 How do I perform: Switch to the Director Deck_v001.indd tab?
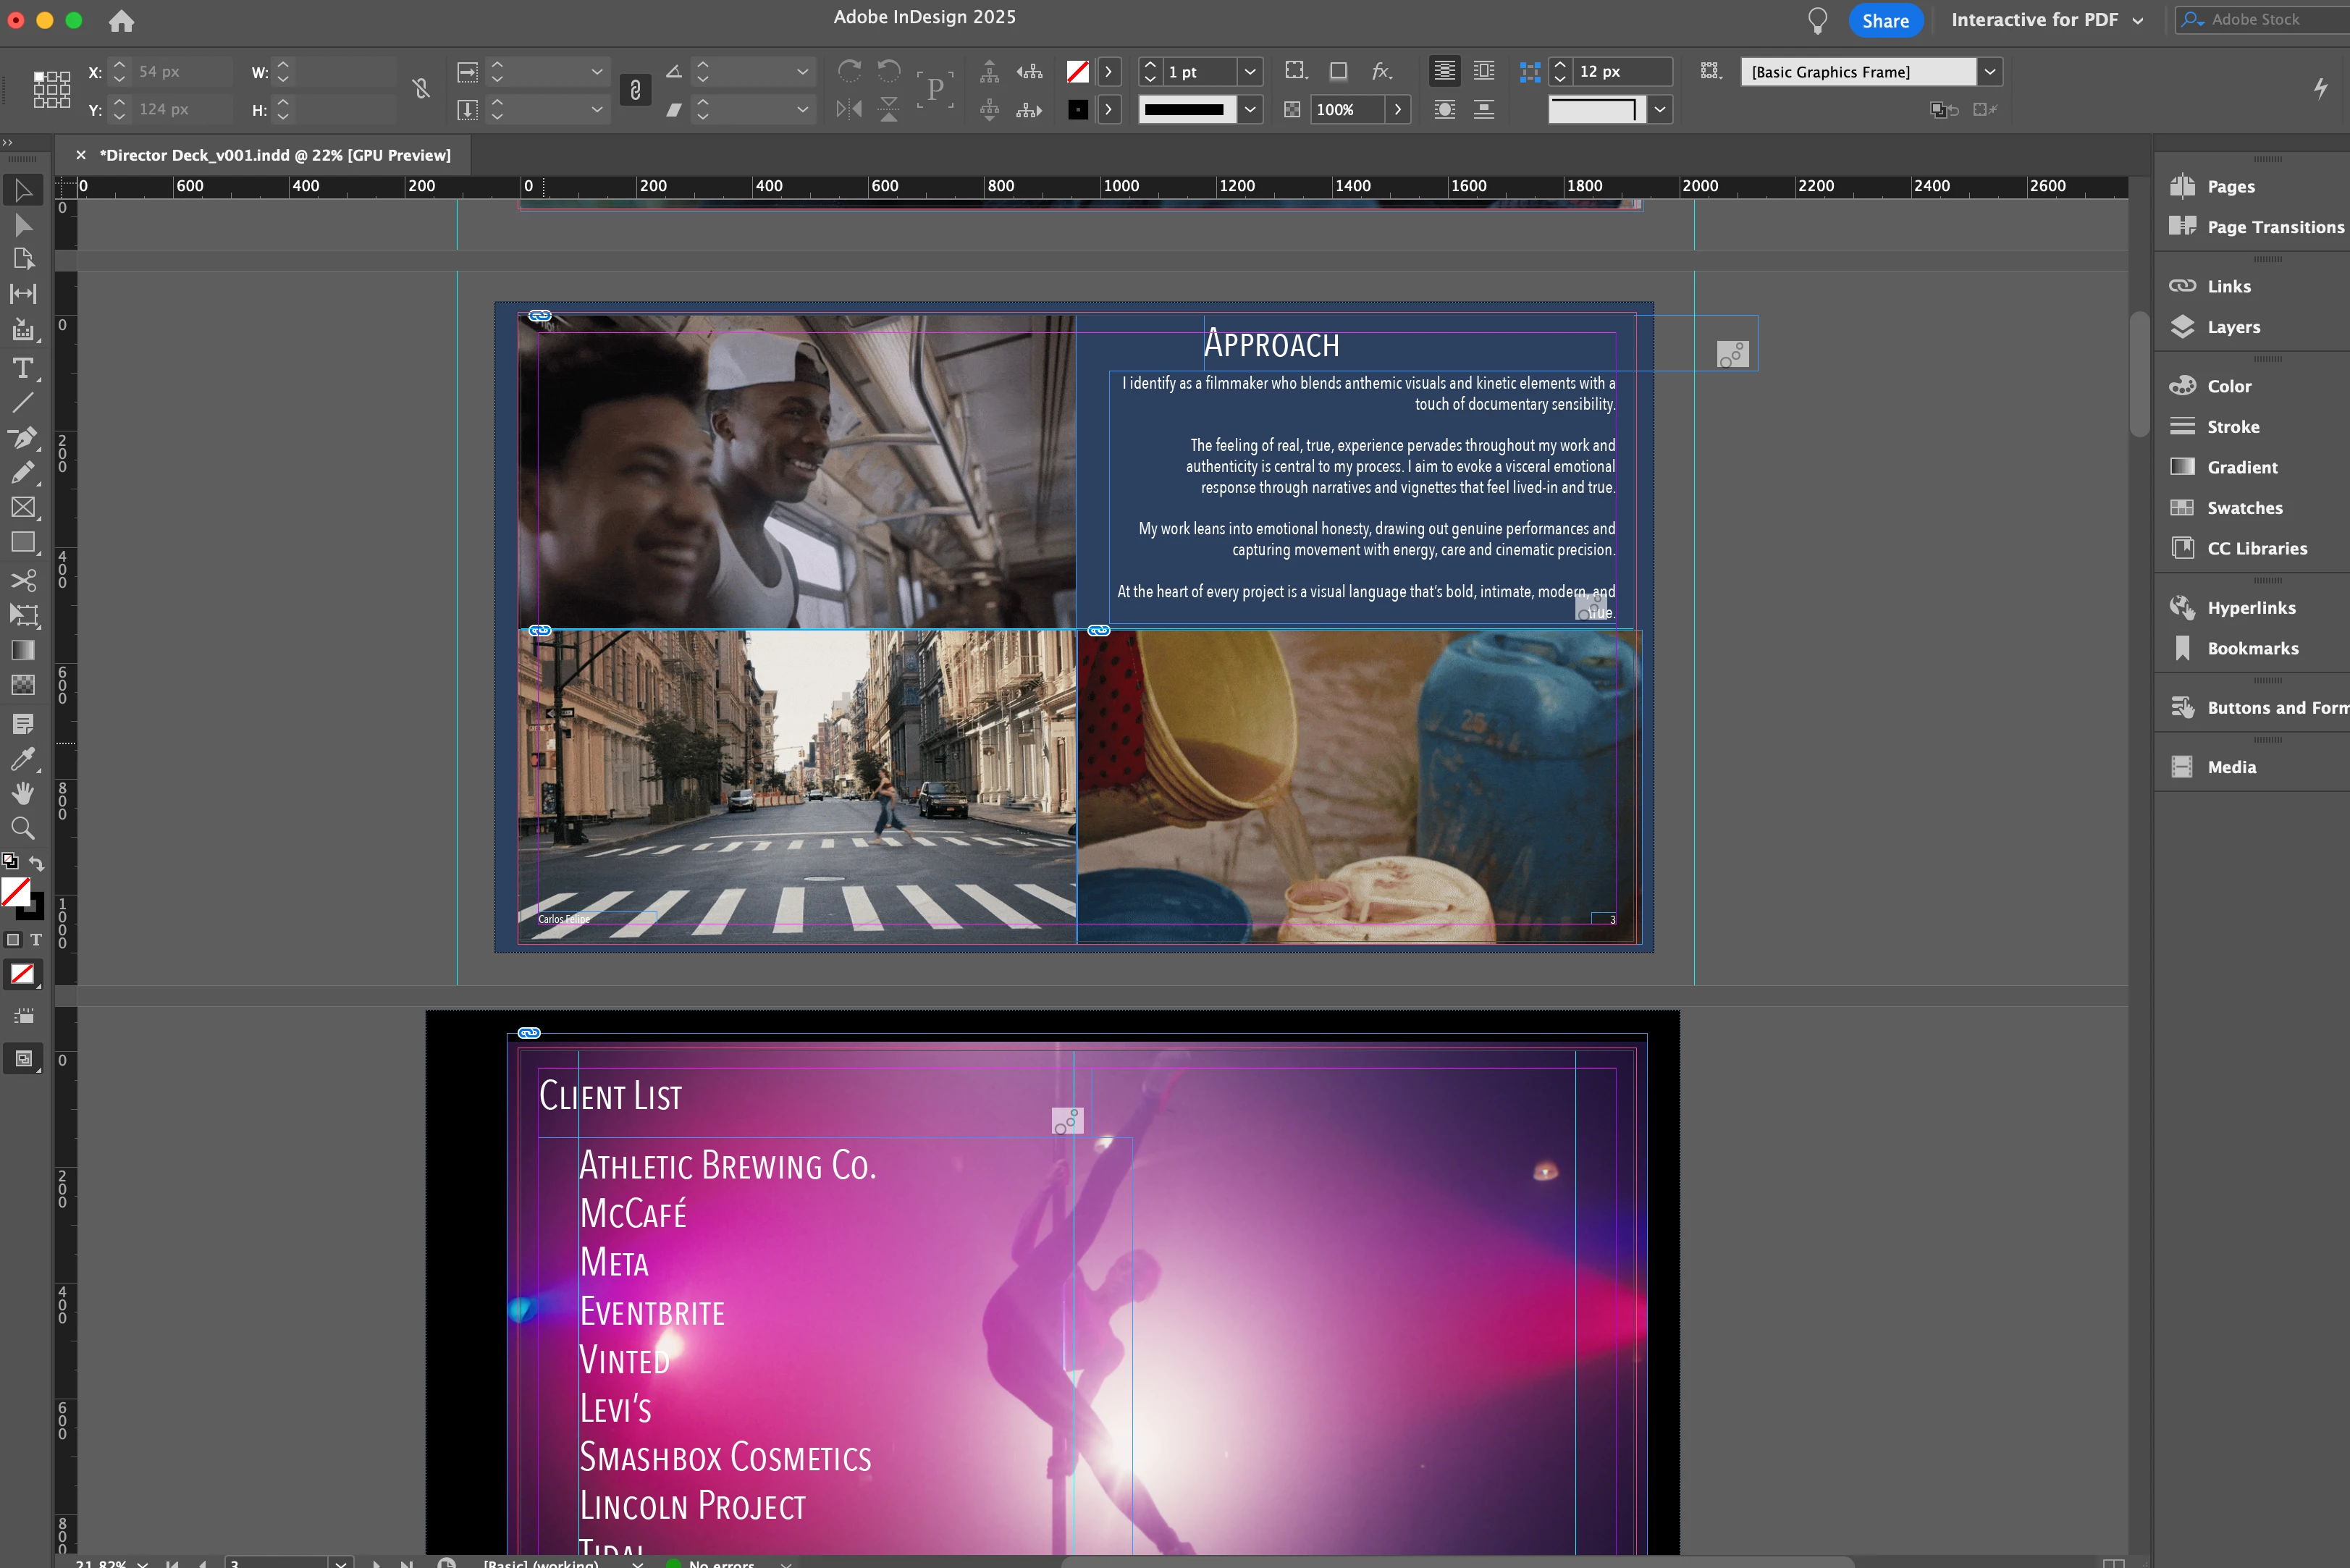[274, 155]
